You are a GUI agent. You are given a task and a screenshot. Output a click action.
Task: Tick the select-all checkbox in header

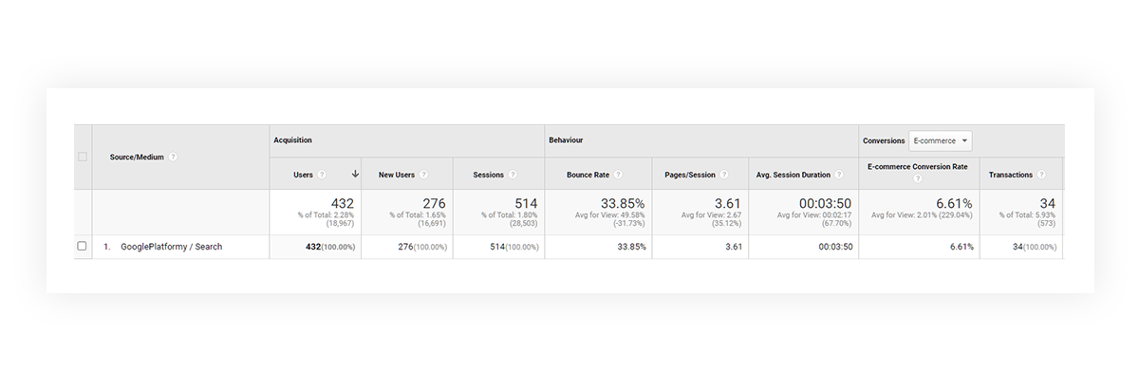[x=82, y=157]
